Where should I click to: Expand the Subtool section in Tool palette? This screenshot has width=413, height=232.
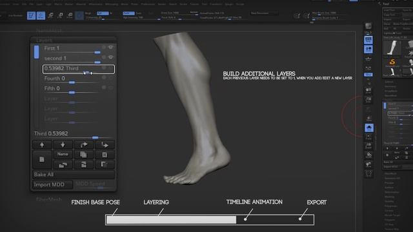(x=389, y=82)
